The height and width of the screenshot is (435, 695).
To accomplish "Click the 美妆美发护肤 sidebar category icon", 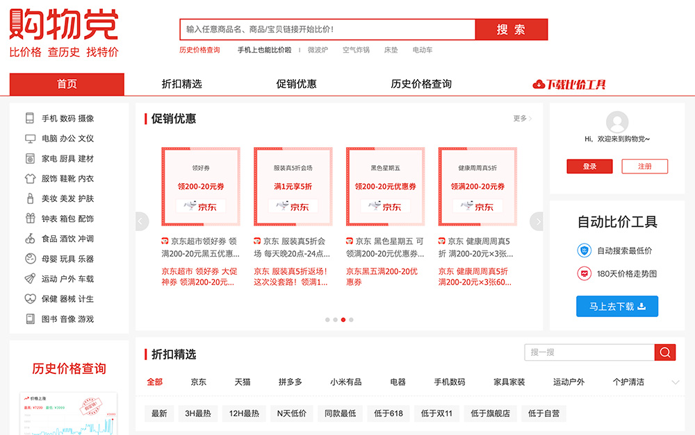I will pos(30,198).
